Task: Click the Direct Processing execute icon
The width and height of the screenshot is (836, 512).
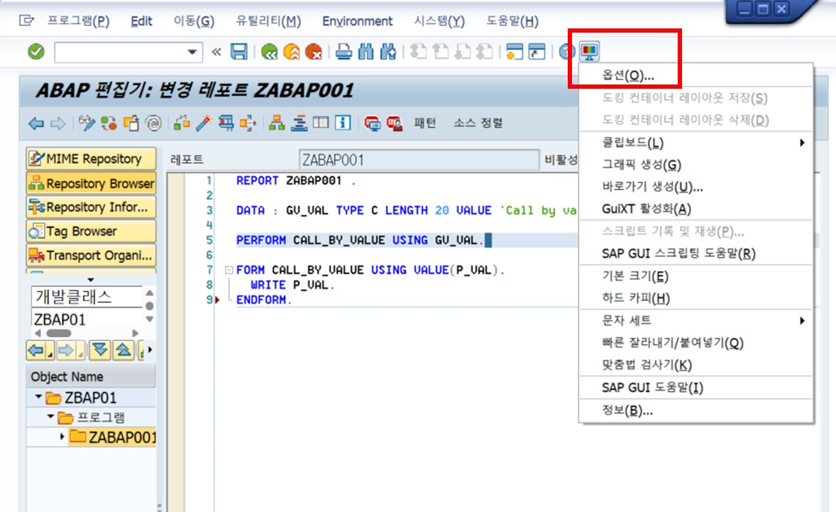Action: [x=226, y=123]
